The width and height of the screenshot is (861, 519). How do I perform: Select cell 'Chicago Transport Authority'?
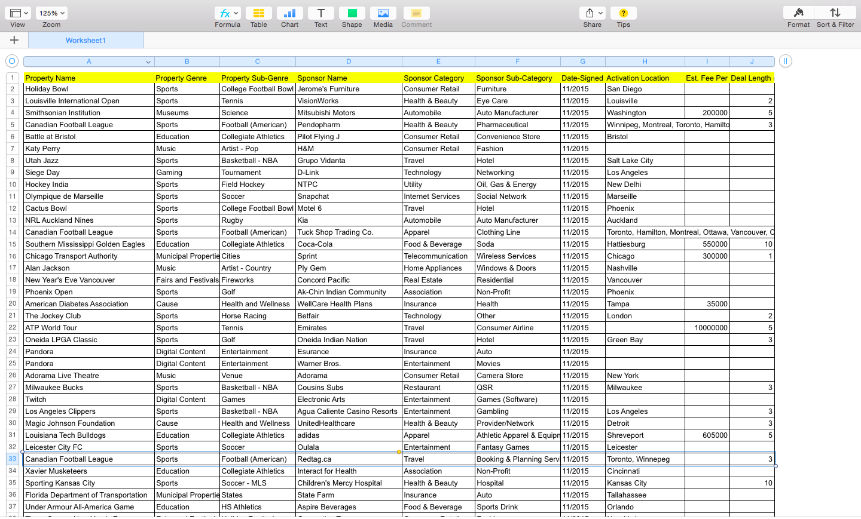89,256
